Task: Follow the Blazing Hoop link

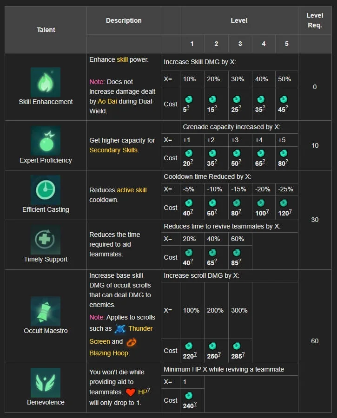Action: (x=108, y=353)
